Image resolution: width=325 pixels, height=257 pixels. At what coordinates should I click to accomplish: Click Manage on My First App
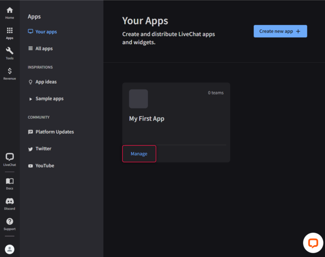point(139,154)
